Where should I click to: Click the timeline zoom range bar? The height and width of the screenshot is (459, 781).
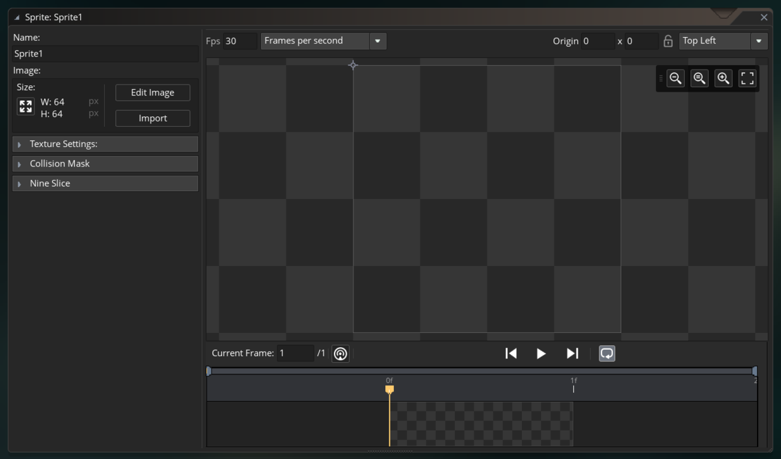pyautogui.click(x=482, y=371)
